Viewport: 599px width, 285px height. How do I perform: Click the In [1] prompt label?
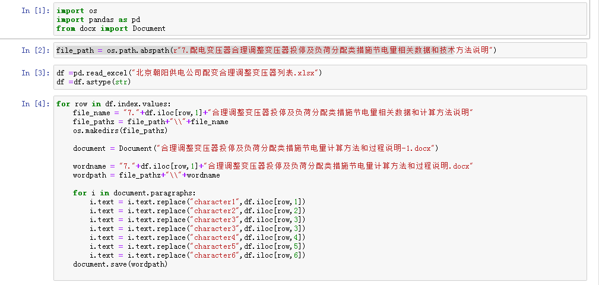(36, 11)
